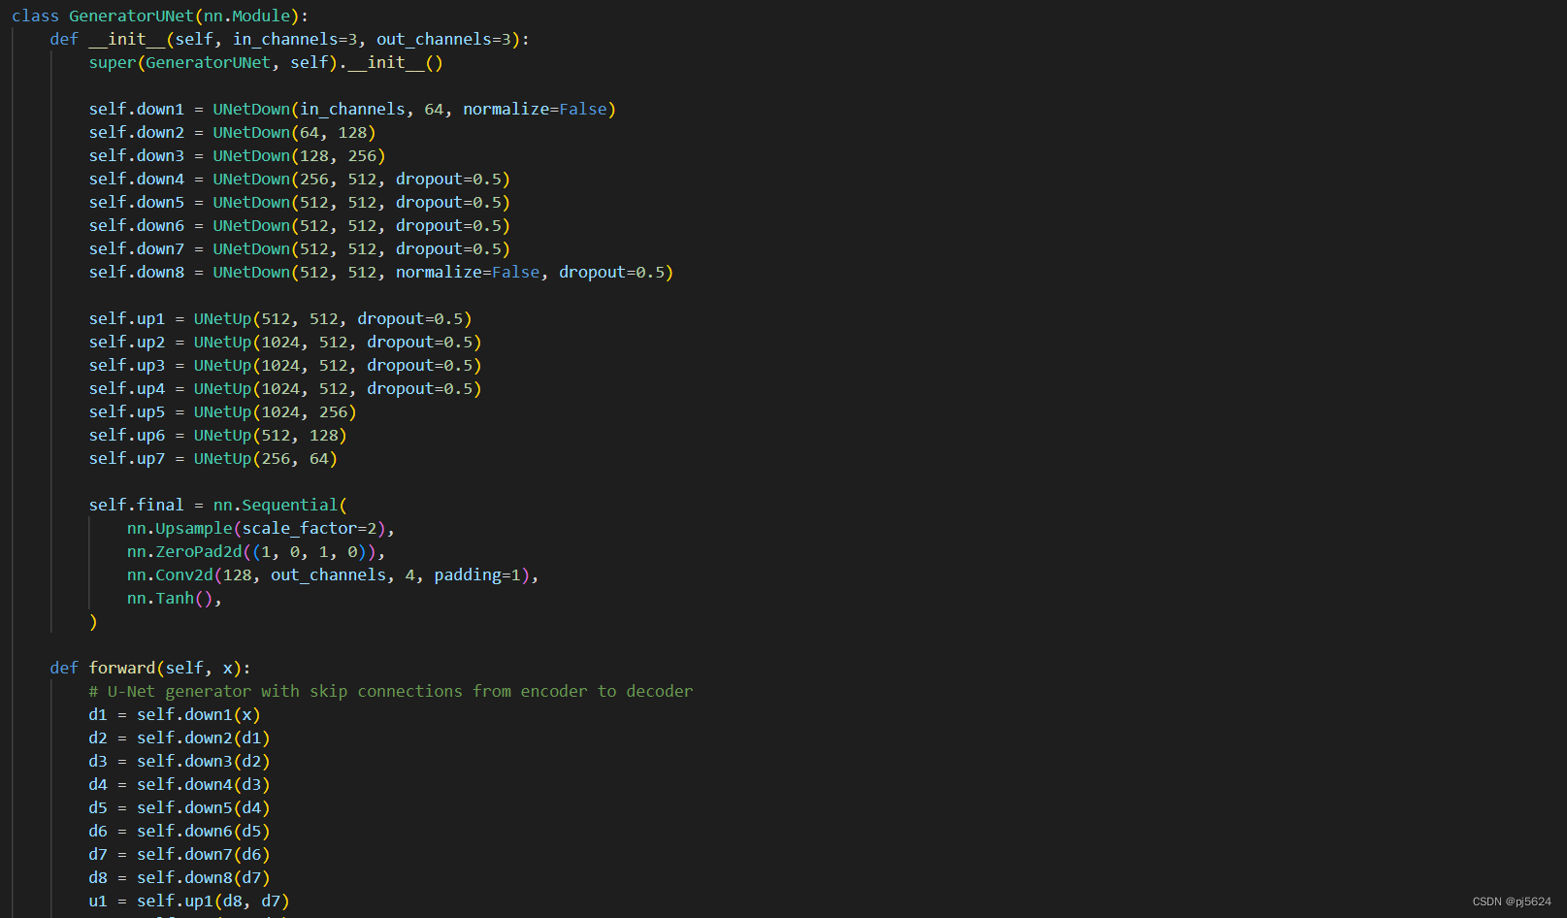The height and width of the screenshot is (918, 1567).
Task: Click the self.final = nn.Sequential( line
Action: tap(218, 505)
